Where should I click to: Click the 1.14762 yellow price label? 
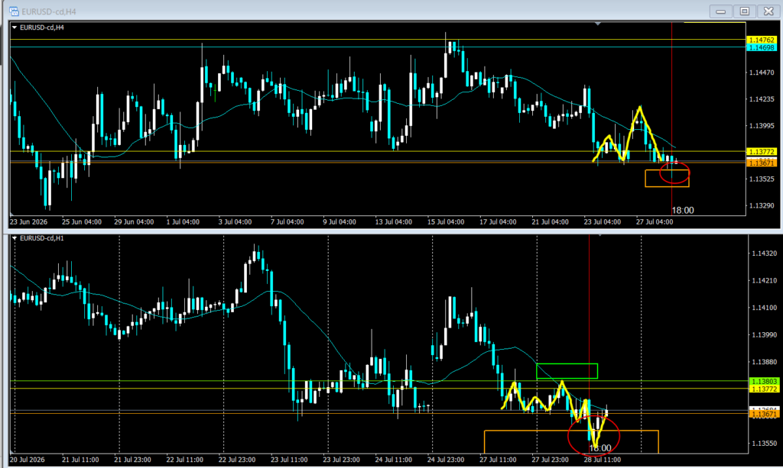(x=762, y=40)
